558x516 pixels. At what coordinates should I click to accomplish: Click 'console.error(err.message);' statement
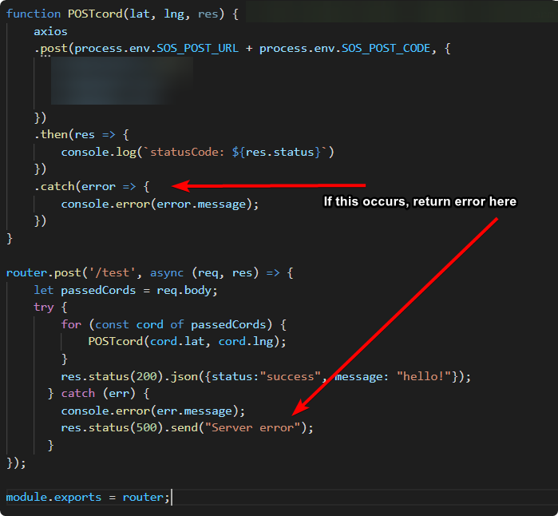(x=153, y=411)
